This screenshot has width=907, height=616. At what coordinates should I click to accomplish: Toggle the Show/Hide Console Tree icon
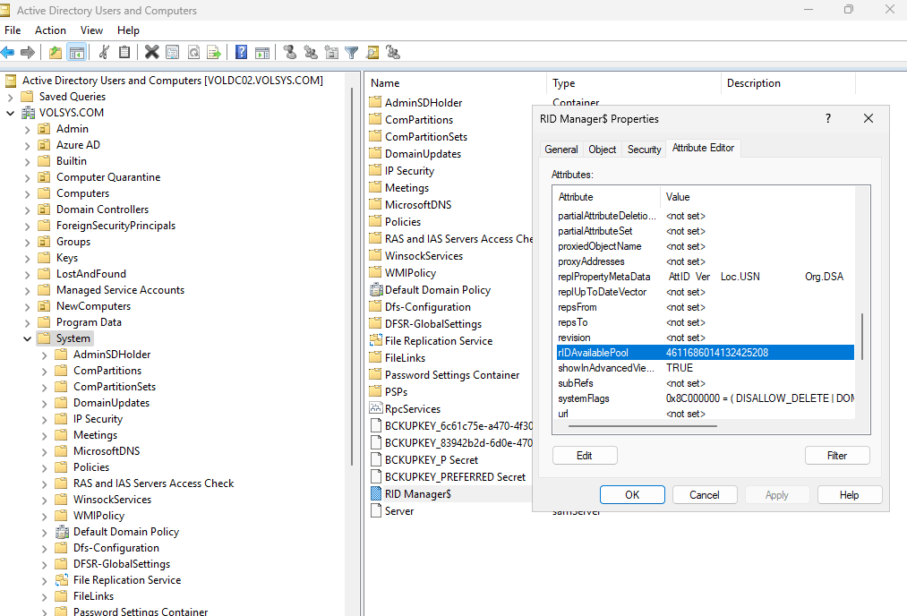pyautogui.click(x=77, y=53)
